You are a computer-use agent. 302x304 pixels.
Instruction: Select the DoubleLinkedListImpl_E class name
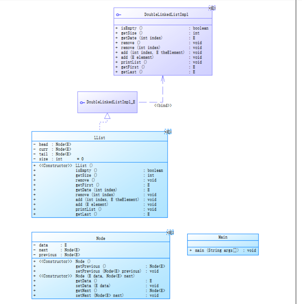click(x=111, y=102)
